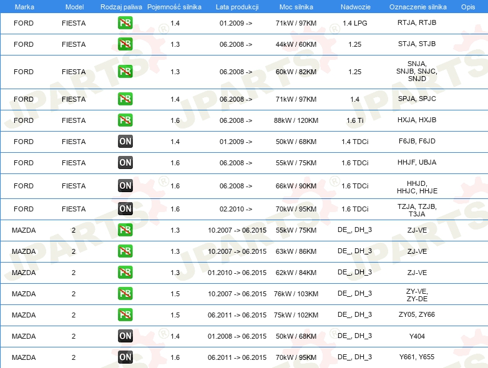Select engine code HHJF, UBJA

417,162
